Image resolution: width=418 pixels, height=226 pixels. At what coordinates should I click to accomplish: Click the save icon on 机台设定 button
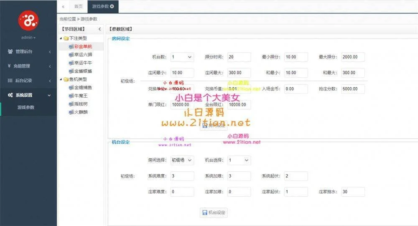(x=205, y=213)
